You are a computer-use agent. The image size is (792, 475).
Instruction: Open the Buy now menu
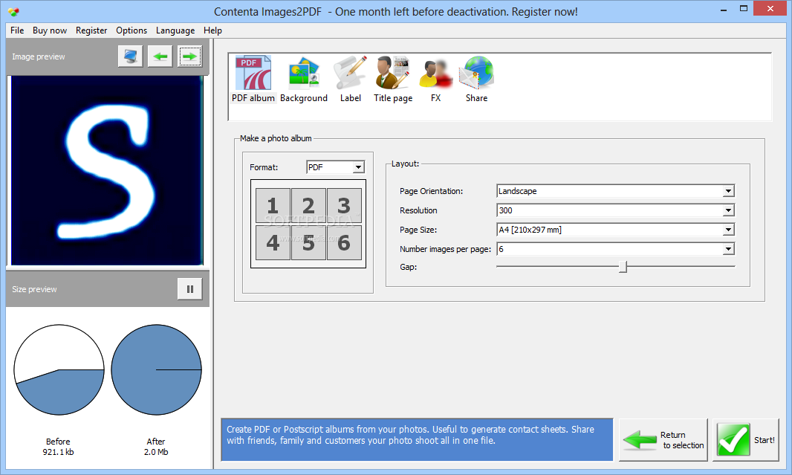tap(50, 30)
